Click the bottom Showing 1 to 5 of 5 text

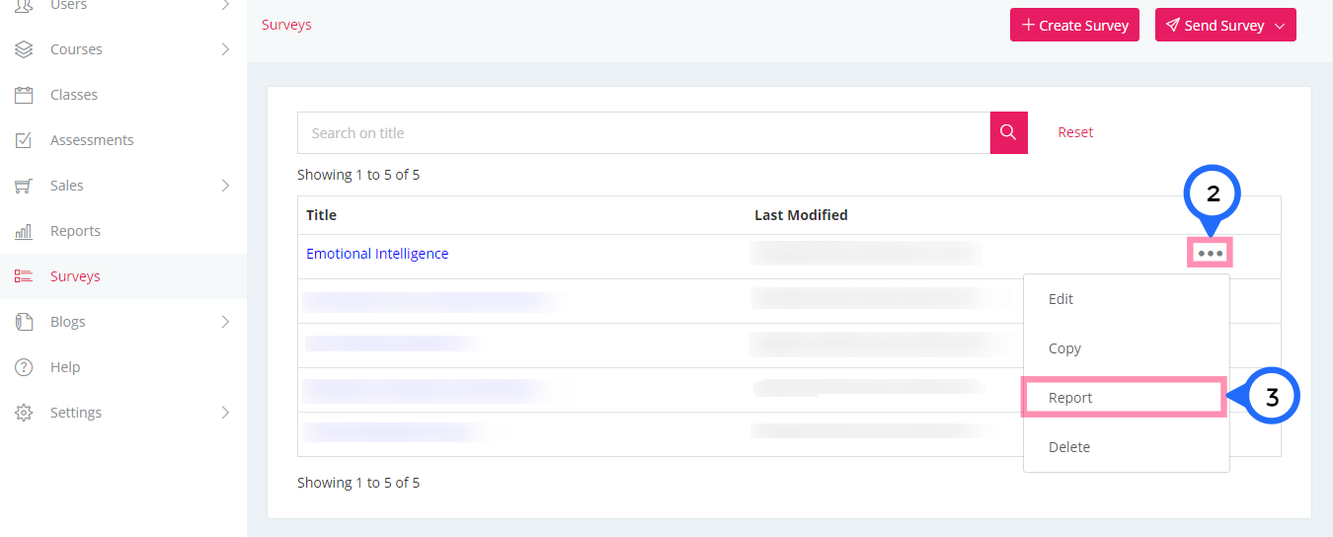pos(358,483)
